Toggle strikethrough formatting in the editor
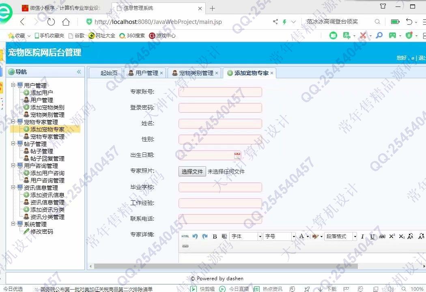426x292 pixels. [382, 236]
